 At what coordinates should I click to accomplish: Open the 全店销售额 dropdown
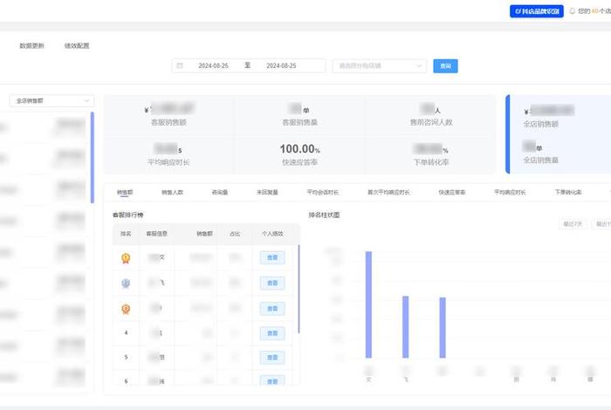50,100
